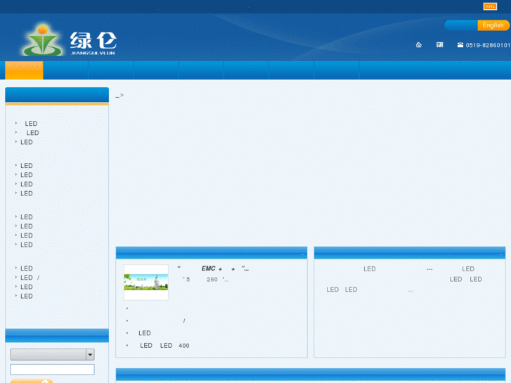The image size is (511, 383).
Task: Click the telephone icon before 0519-82860101
Action: coord(460,45)
